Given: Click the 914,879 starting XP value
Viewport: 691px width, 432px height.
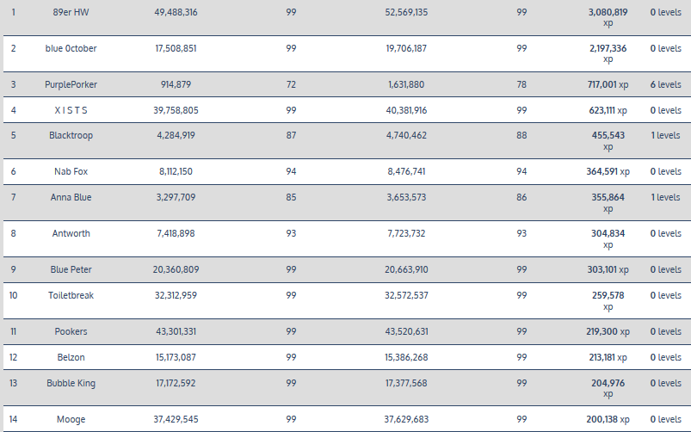Looking at the screenshot, I should 176,84.
